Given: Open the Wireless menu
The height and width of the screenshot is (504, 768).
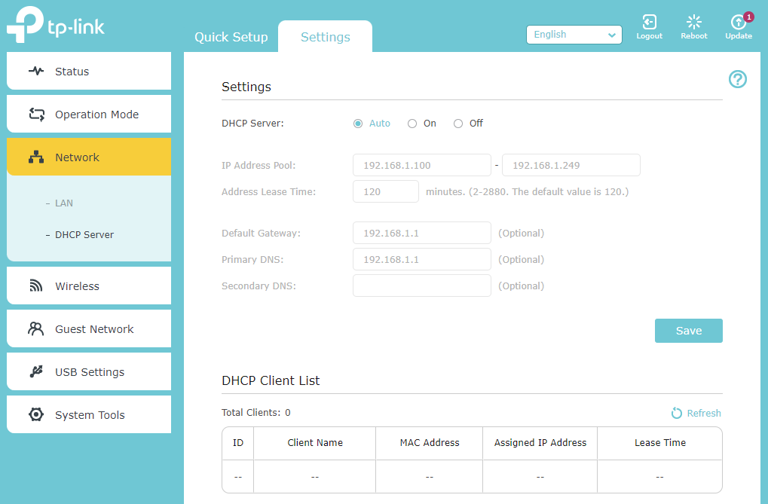Looking at the screenshot, I should point(89,286).
